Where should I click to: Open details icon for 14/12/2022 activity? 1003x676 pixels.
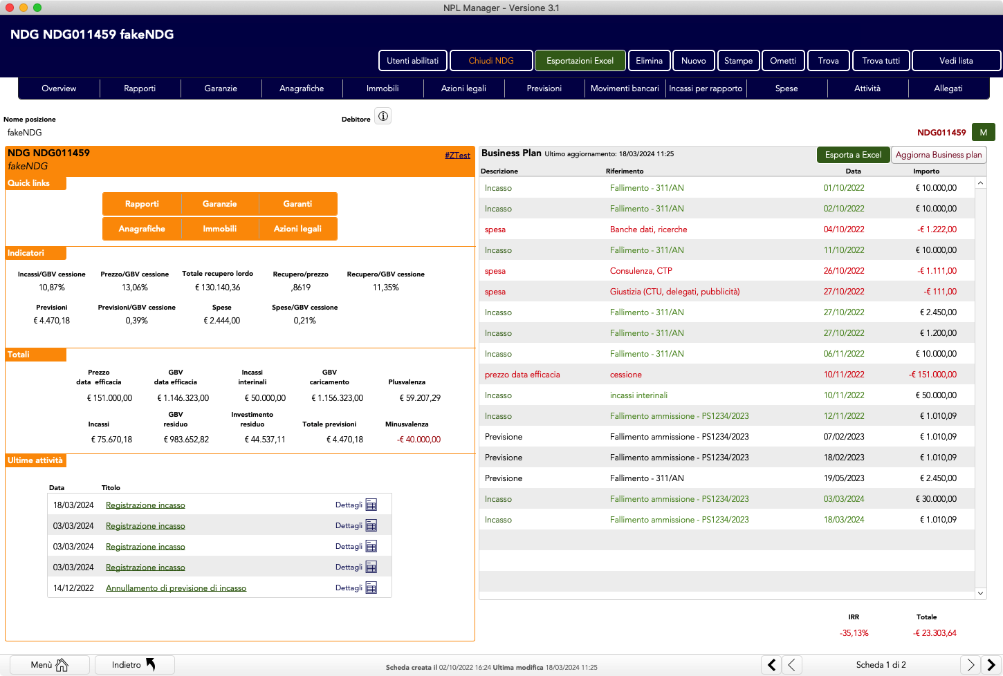click(371, 588)
